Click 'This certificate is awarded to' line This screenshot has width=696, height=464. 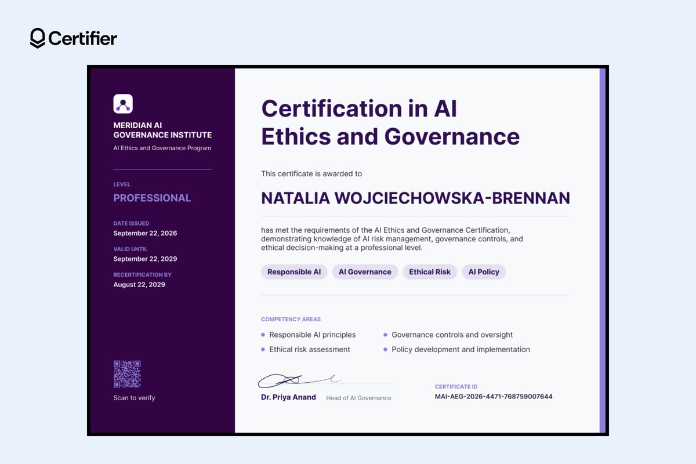click(311, 173)
